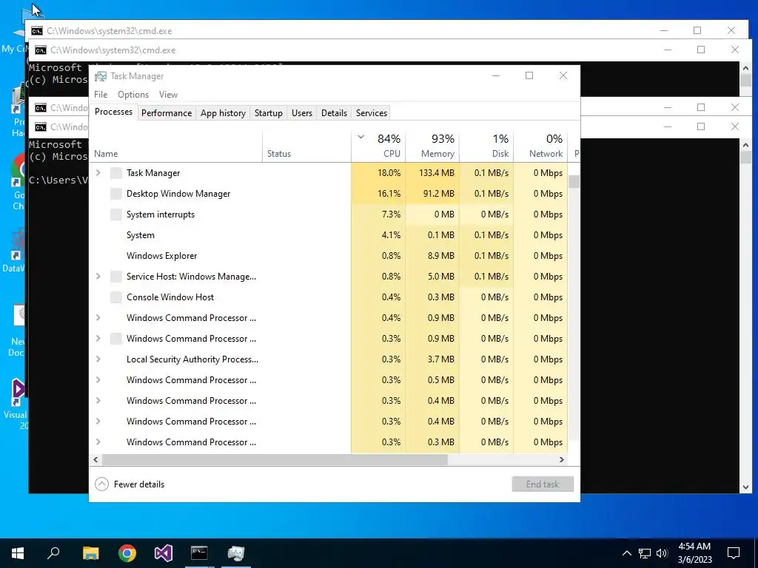
Task: Click the 3.7 MB memory value
Action: 441,359
